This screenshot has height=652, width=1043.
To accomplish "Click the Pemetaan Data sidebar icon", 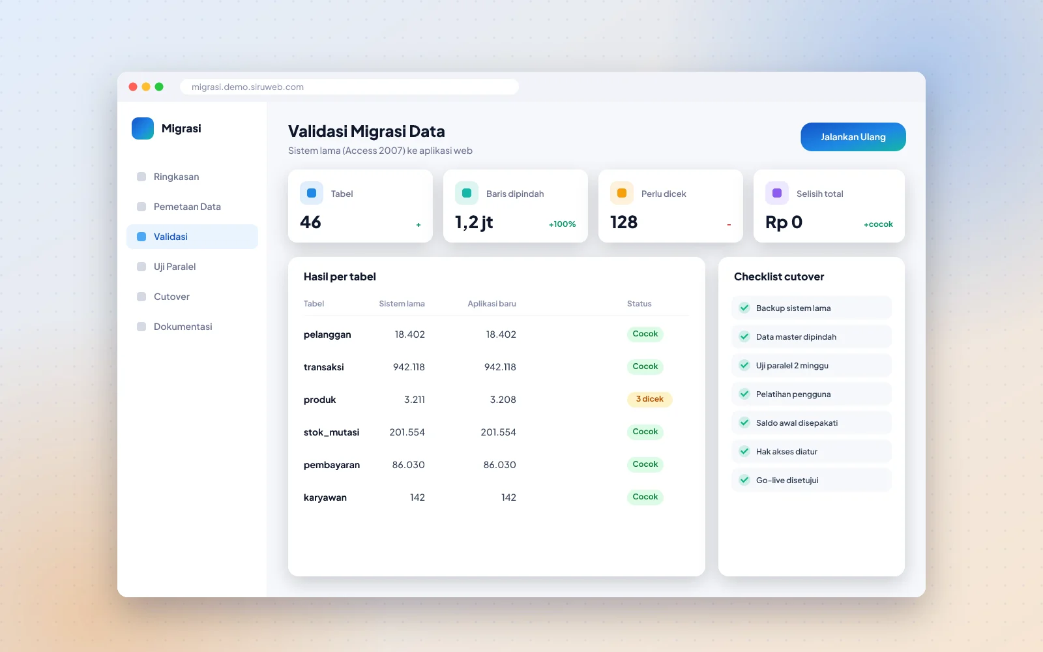I will coord(141,207).
